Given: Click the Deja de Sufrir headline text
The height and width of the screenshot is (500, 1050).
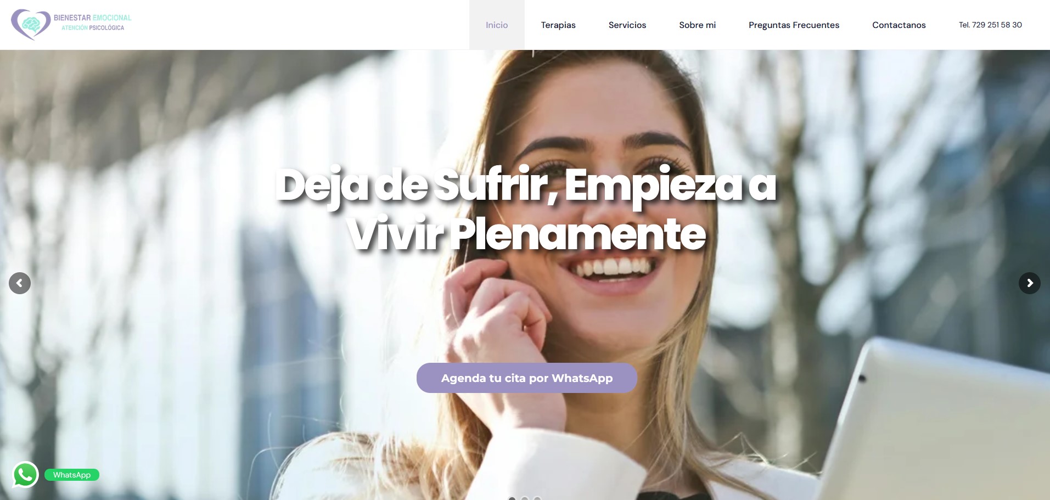Looking at the screenshot, I should pos(526,210).
